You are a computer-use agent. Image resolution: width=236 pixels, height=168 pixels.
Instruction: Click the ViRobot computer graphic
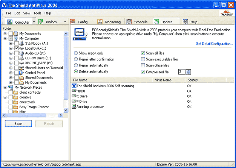[80, 34]
